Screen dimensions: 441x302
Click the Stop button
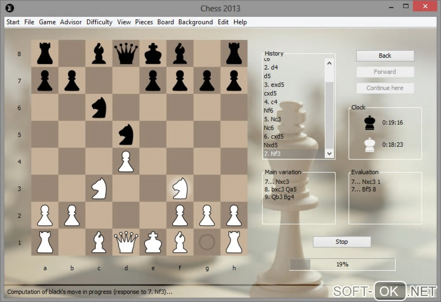342,242
